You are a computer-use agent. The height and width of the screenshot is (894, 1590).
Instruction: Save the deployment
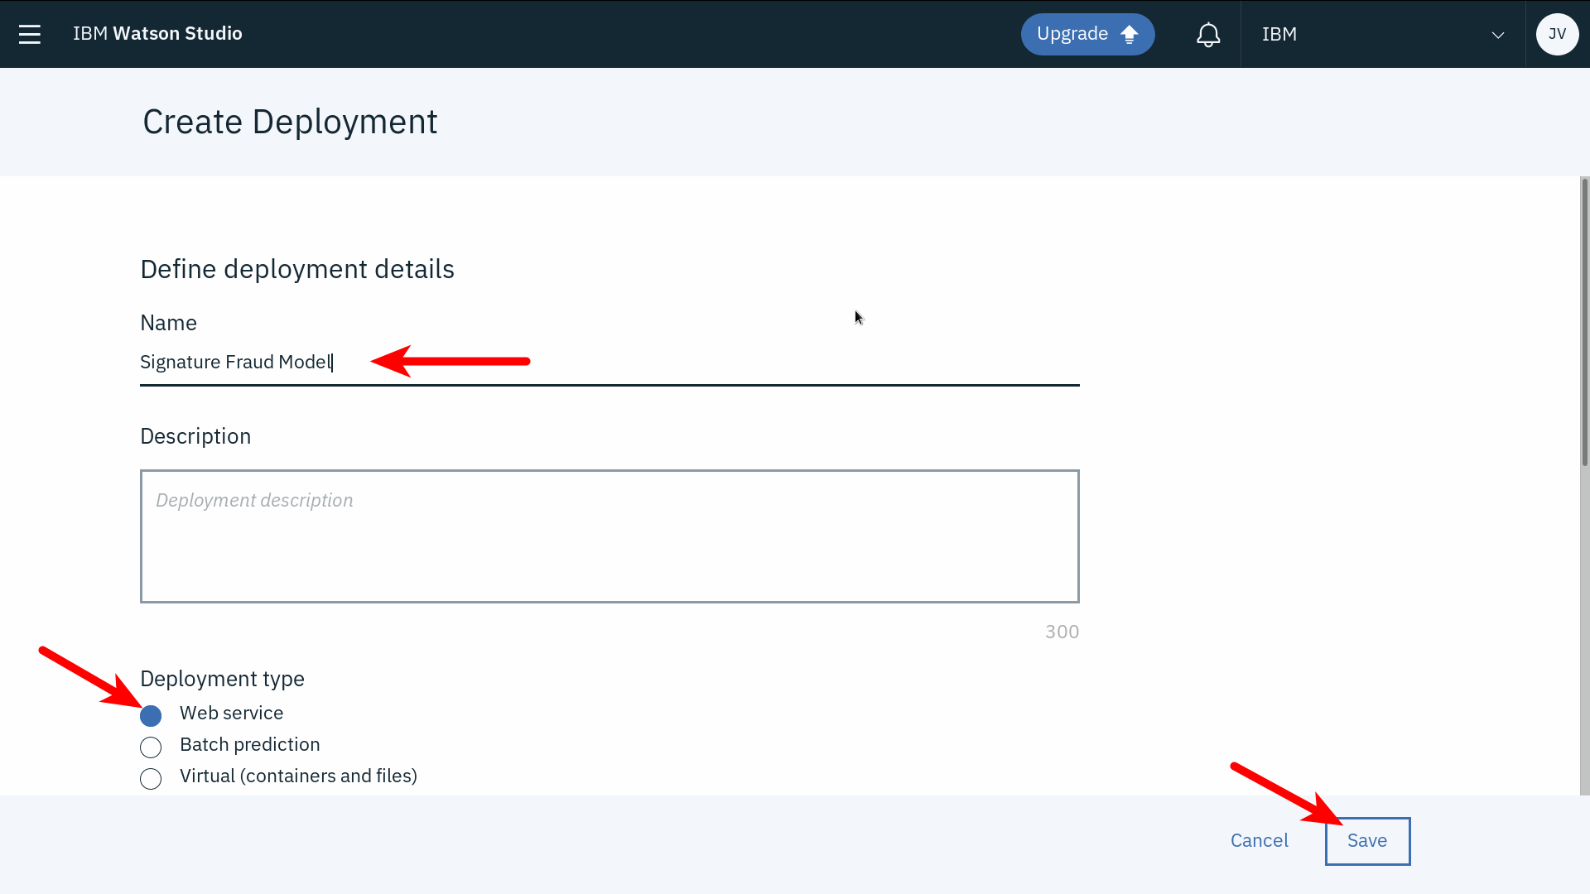coord(1367,841)
